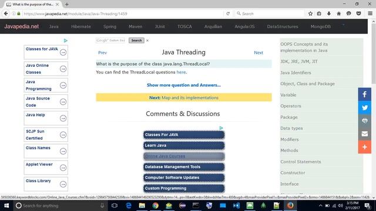The image size is (376, 211).
Task: Open the Spring navbar item
Action: point(110,26)
